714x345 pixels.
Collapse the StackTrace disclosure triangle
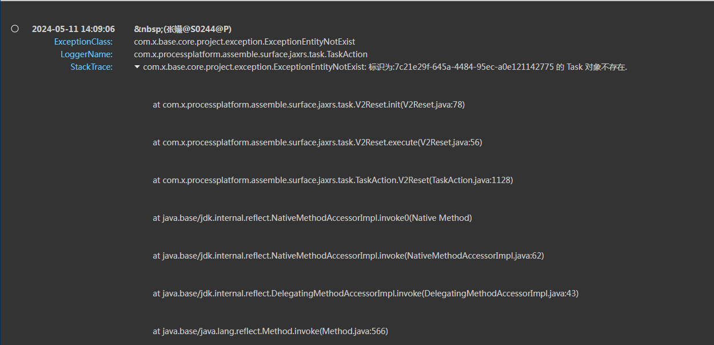tap(137, 67)
